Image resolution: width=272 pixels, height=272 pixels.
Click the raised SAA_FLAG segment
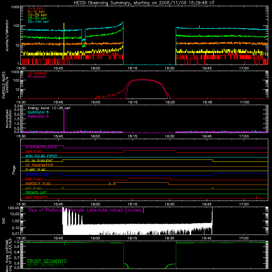point(149,178)
